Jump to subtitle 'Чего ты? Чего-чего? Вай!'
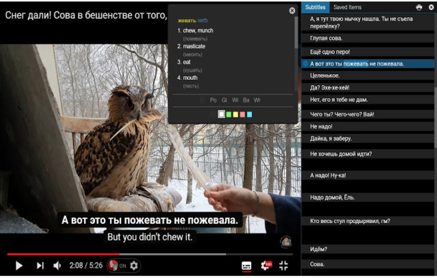This screenshot has height=278, width=437. point(368,114)
